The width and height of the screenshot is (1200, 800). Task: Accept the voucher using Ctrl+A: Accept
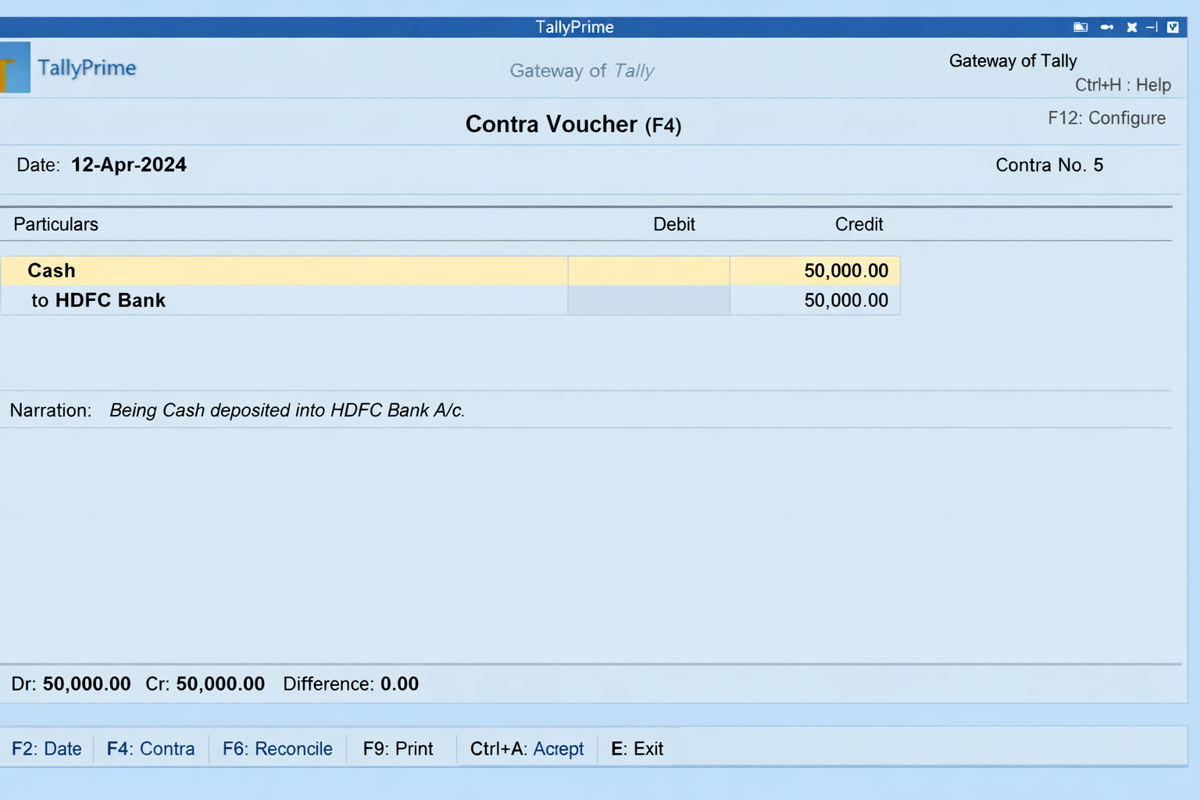tap(526, 748)
